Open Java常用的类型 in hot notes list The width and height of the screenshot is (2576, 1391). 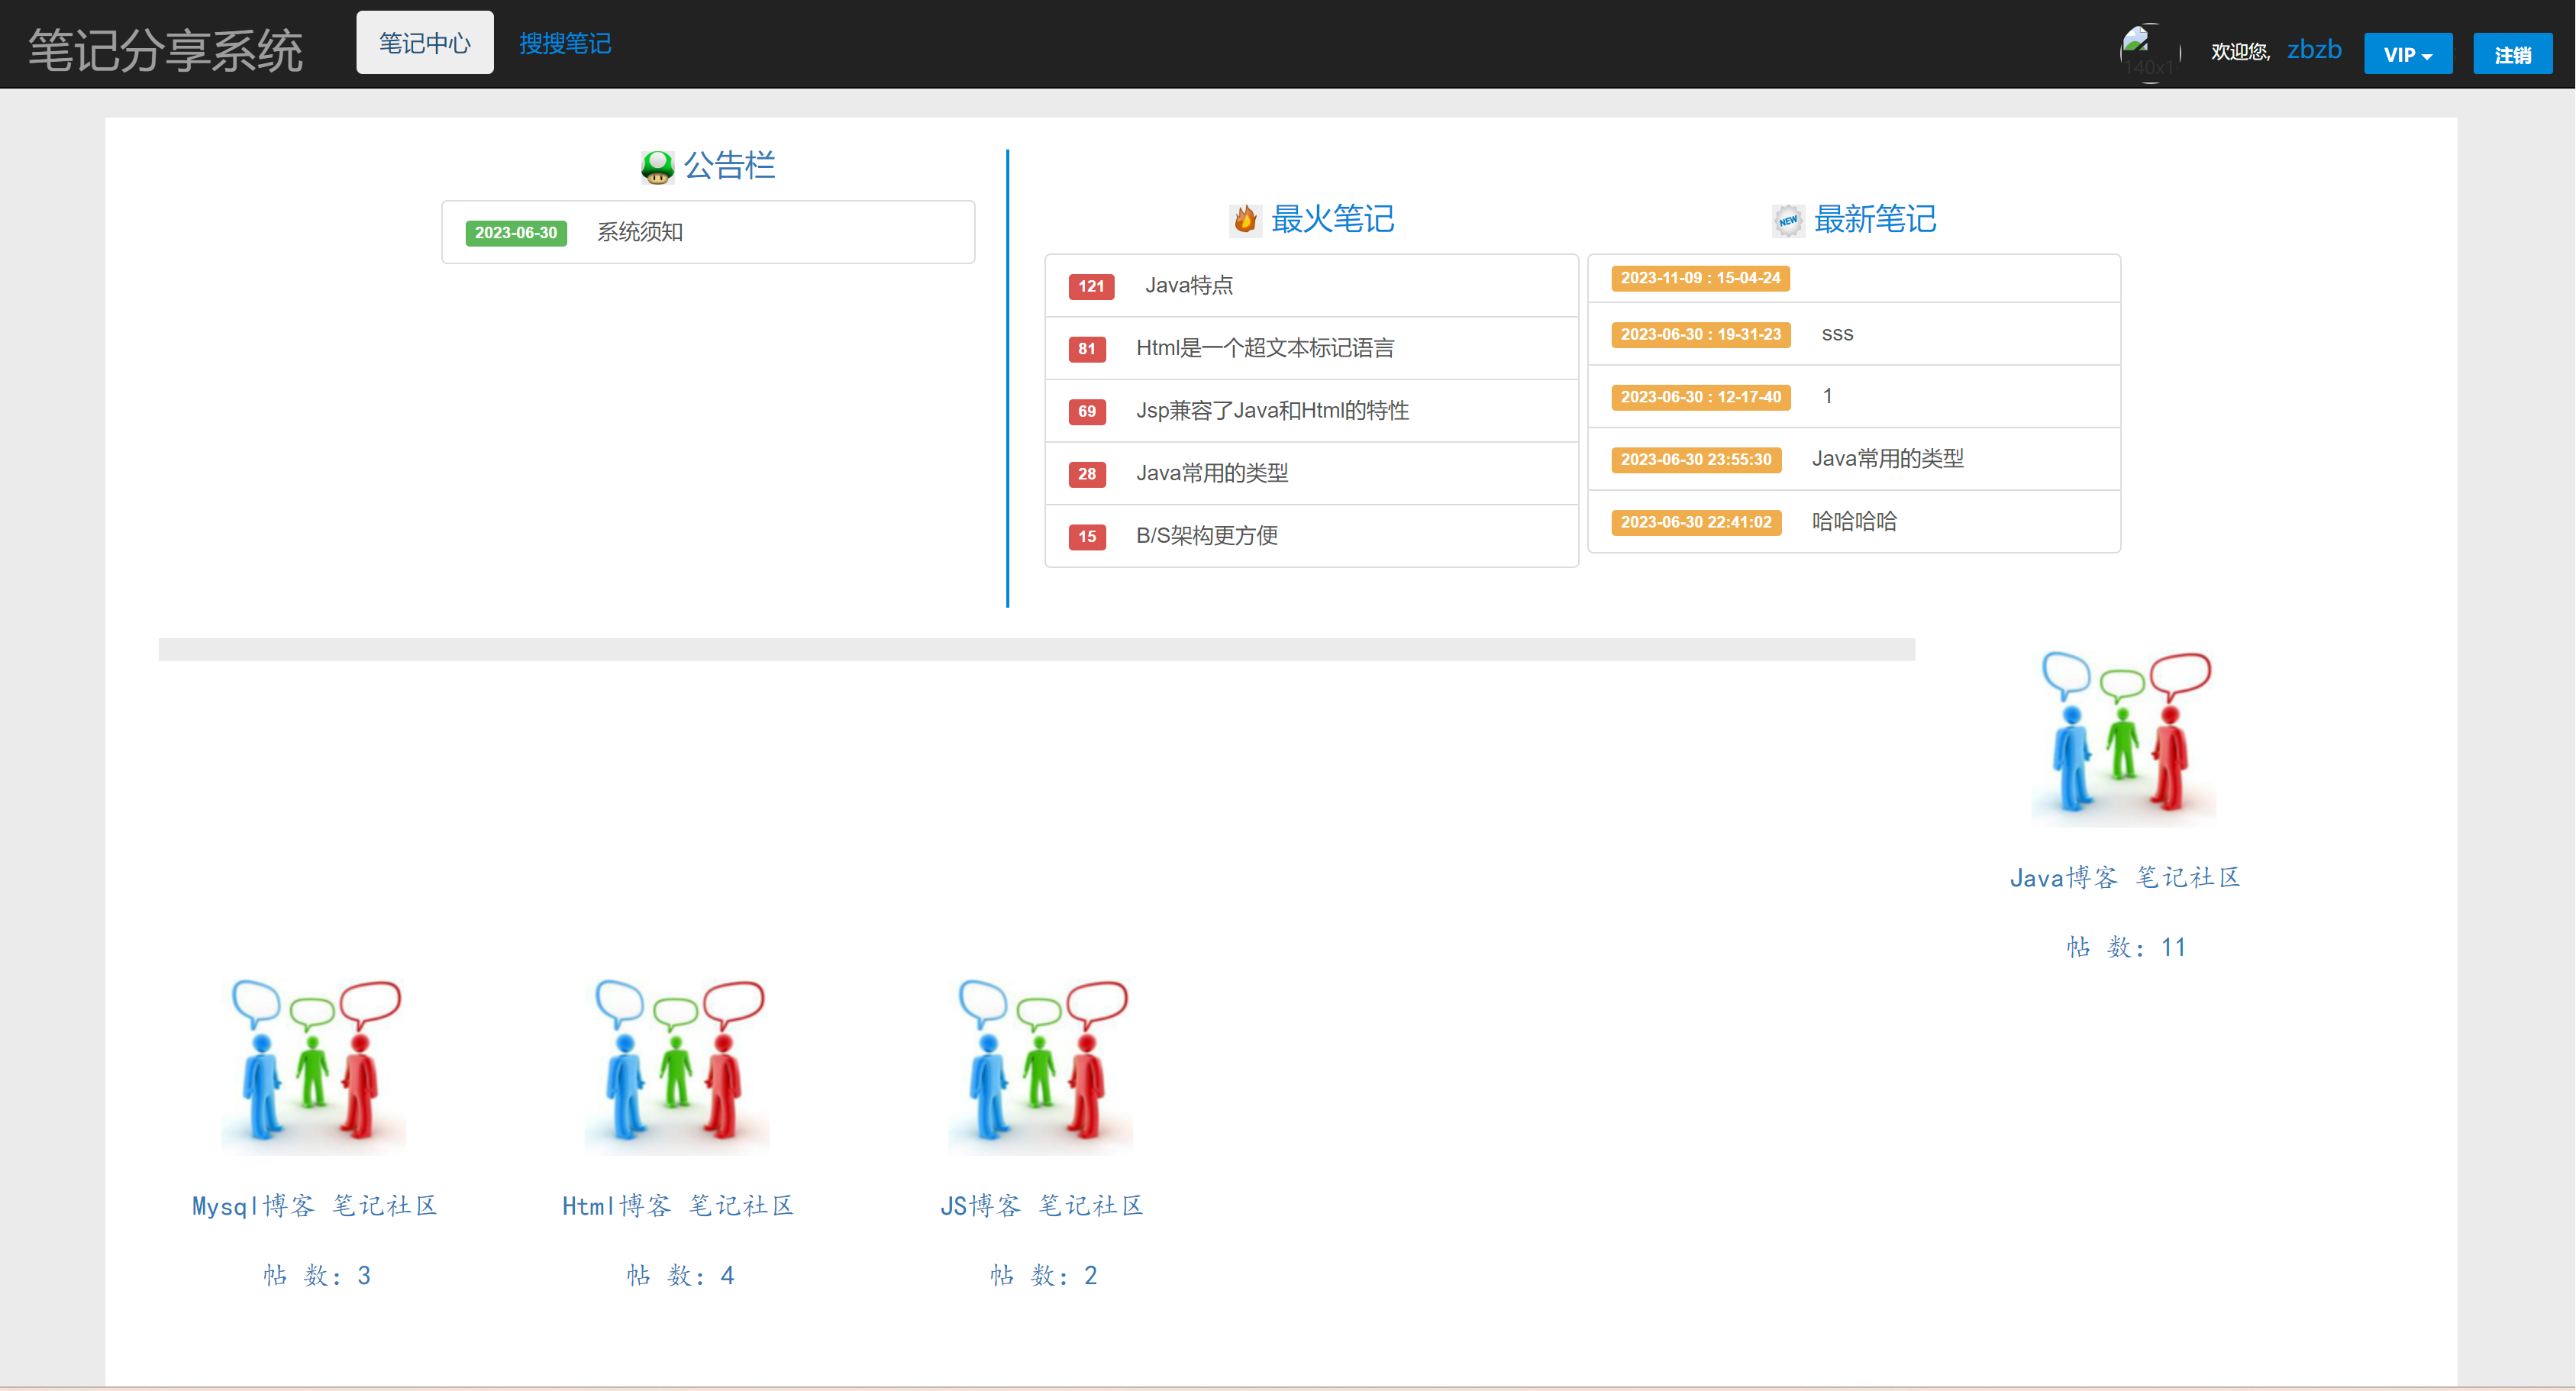point(1211,473)
